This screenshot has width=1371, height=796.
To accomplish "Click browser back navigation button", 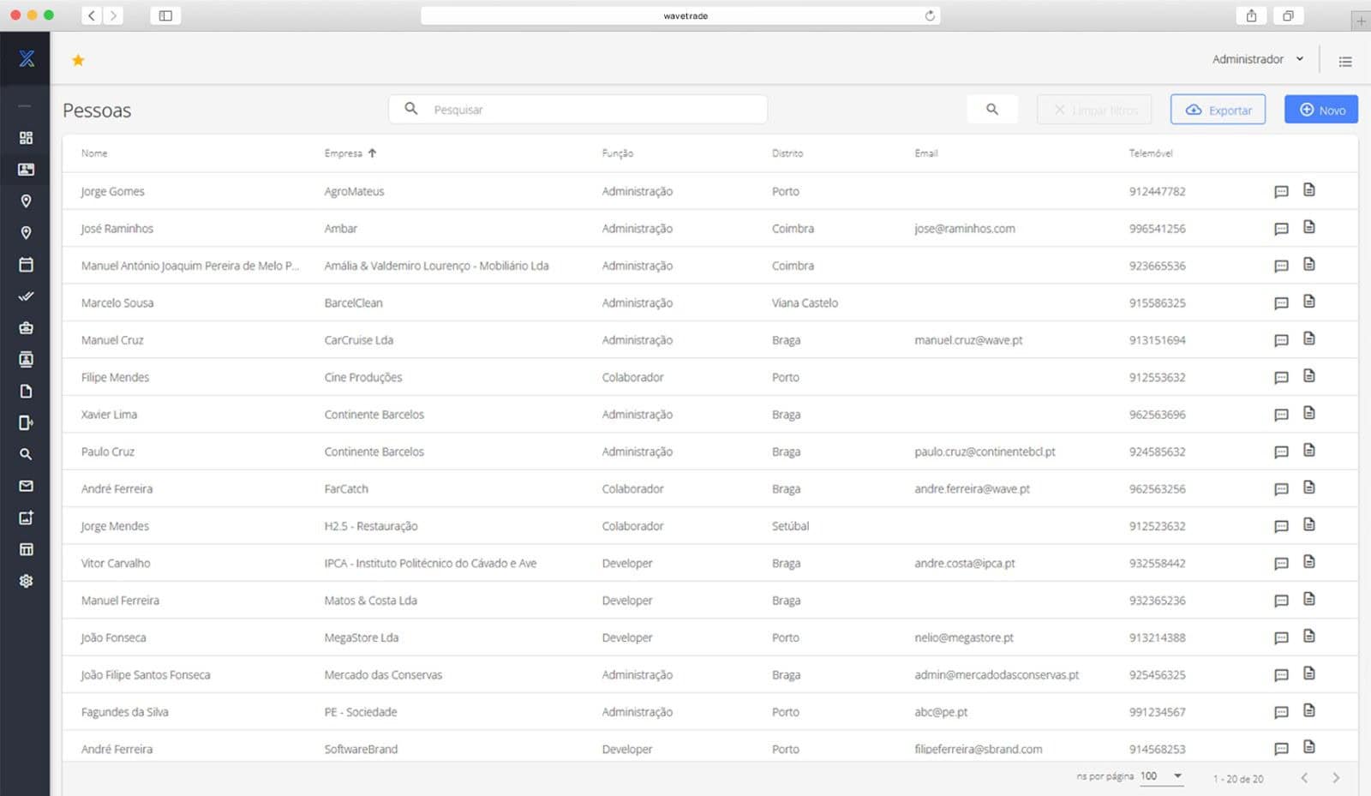I will [x=92, y=15].
